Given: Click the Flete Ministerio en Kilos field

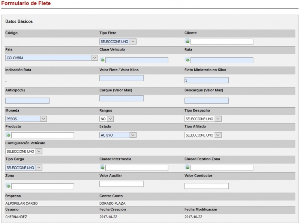Looking at the screenshot, I should click(207, 80).
